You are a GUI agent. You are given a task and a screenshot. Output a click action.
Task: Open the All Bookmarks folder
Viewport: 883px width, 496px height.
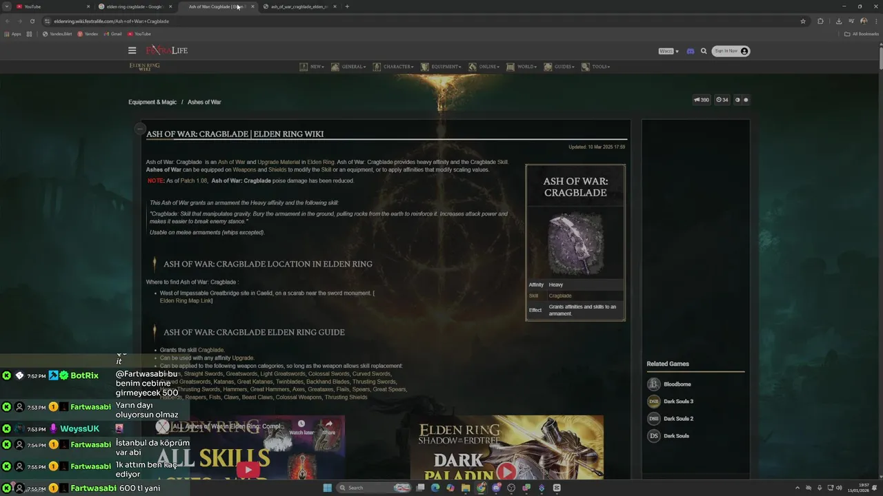862,34
